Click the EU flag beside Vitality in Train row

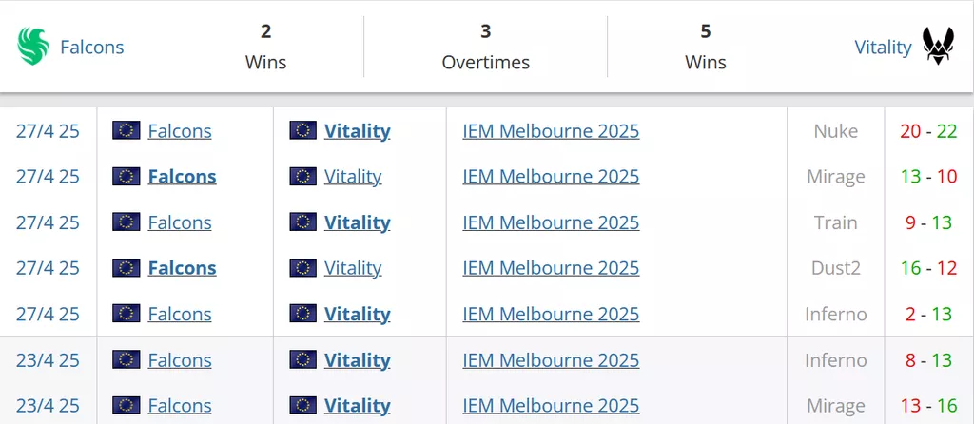coord(303,222)
